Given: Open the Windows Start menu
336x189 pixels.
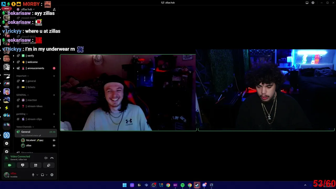Looking at the screenshot, I should click(124, 185).
